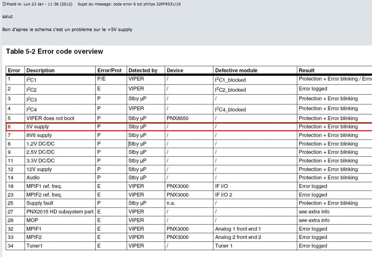
Task: Click the 'Device' column header
Action: 175,70
